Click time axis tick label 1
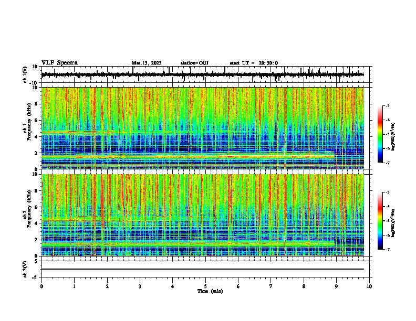Screen dimensions: 416x321 coord(74,286)
